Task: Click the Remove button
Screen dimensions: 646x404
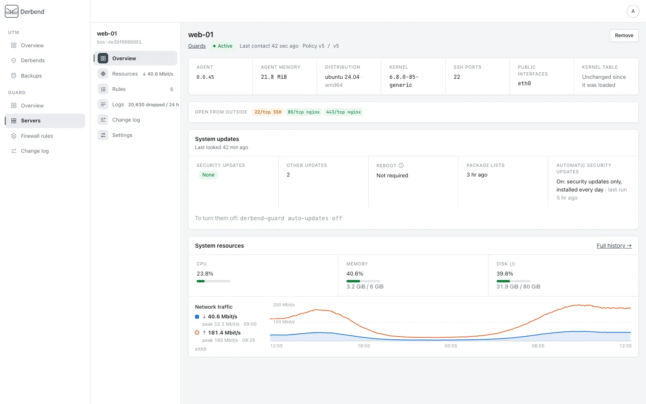Action: pyautogui.click(x=624, y=36)
